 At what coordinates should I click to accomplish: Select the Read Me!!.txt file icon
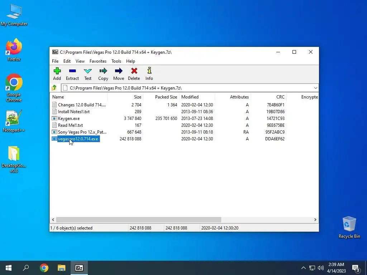pos(54,125)
